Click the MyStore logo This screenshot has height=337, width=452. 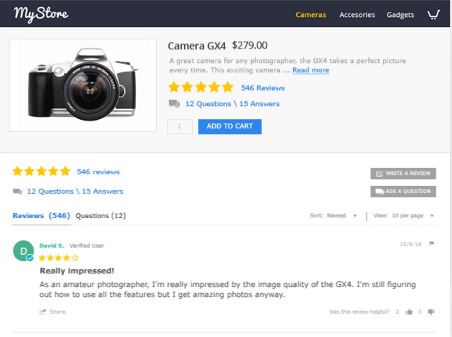(41, 14)
